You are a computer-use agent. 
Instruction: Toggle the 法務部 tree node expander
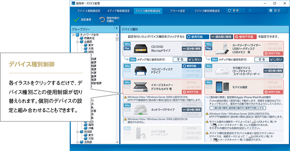(x=77, y=142)
